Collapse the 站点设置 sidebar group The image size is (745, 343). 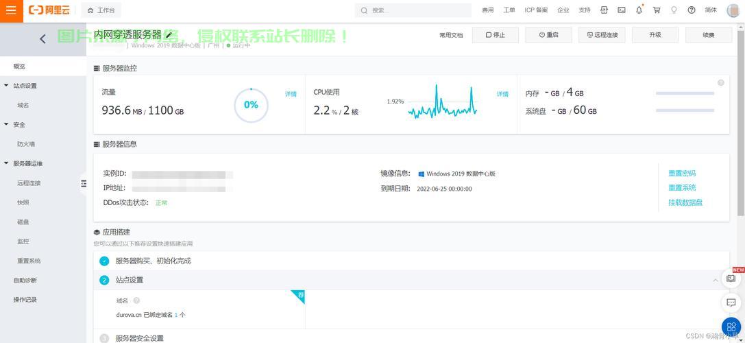pos(7,86)
